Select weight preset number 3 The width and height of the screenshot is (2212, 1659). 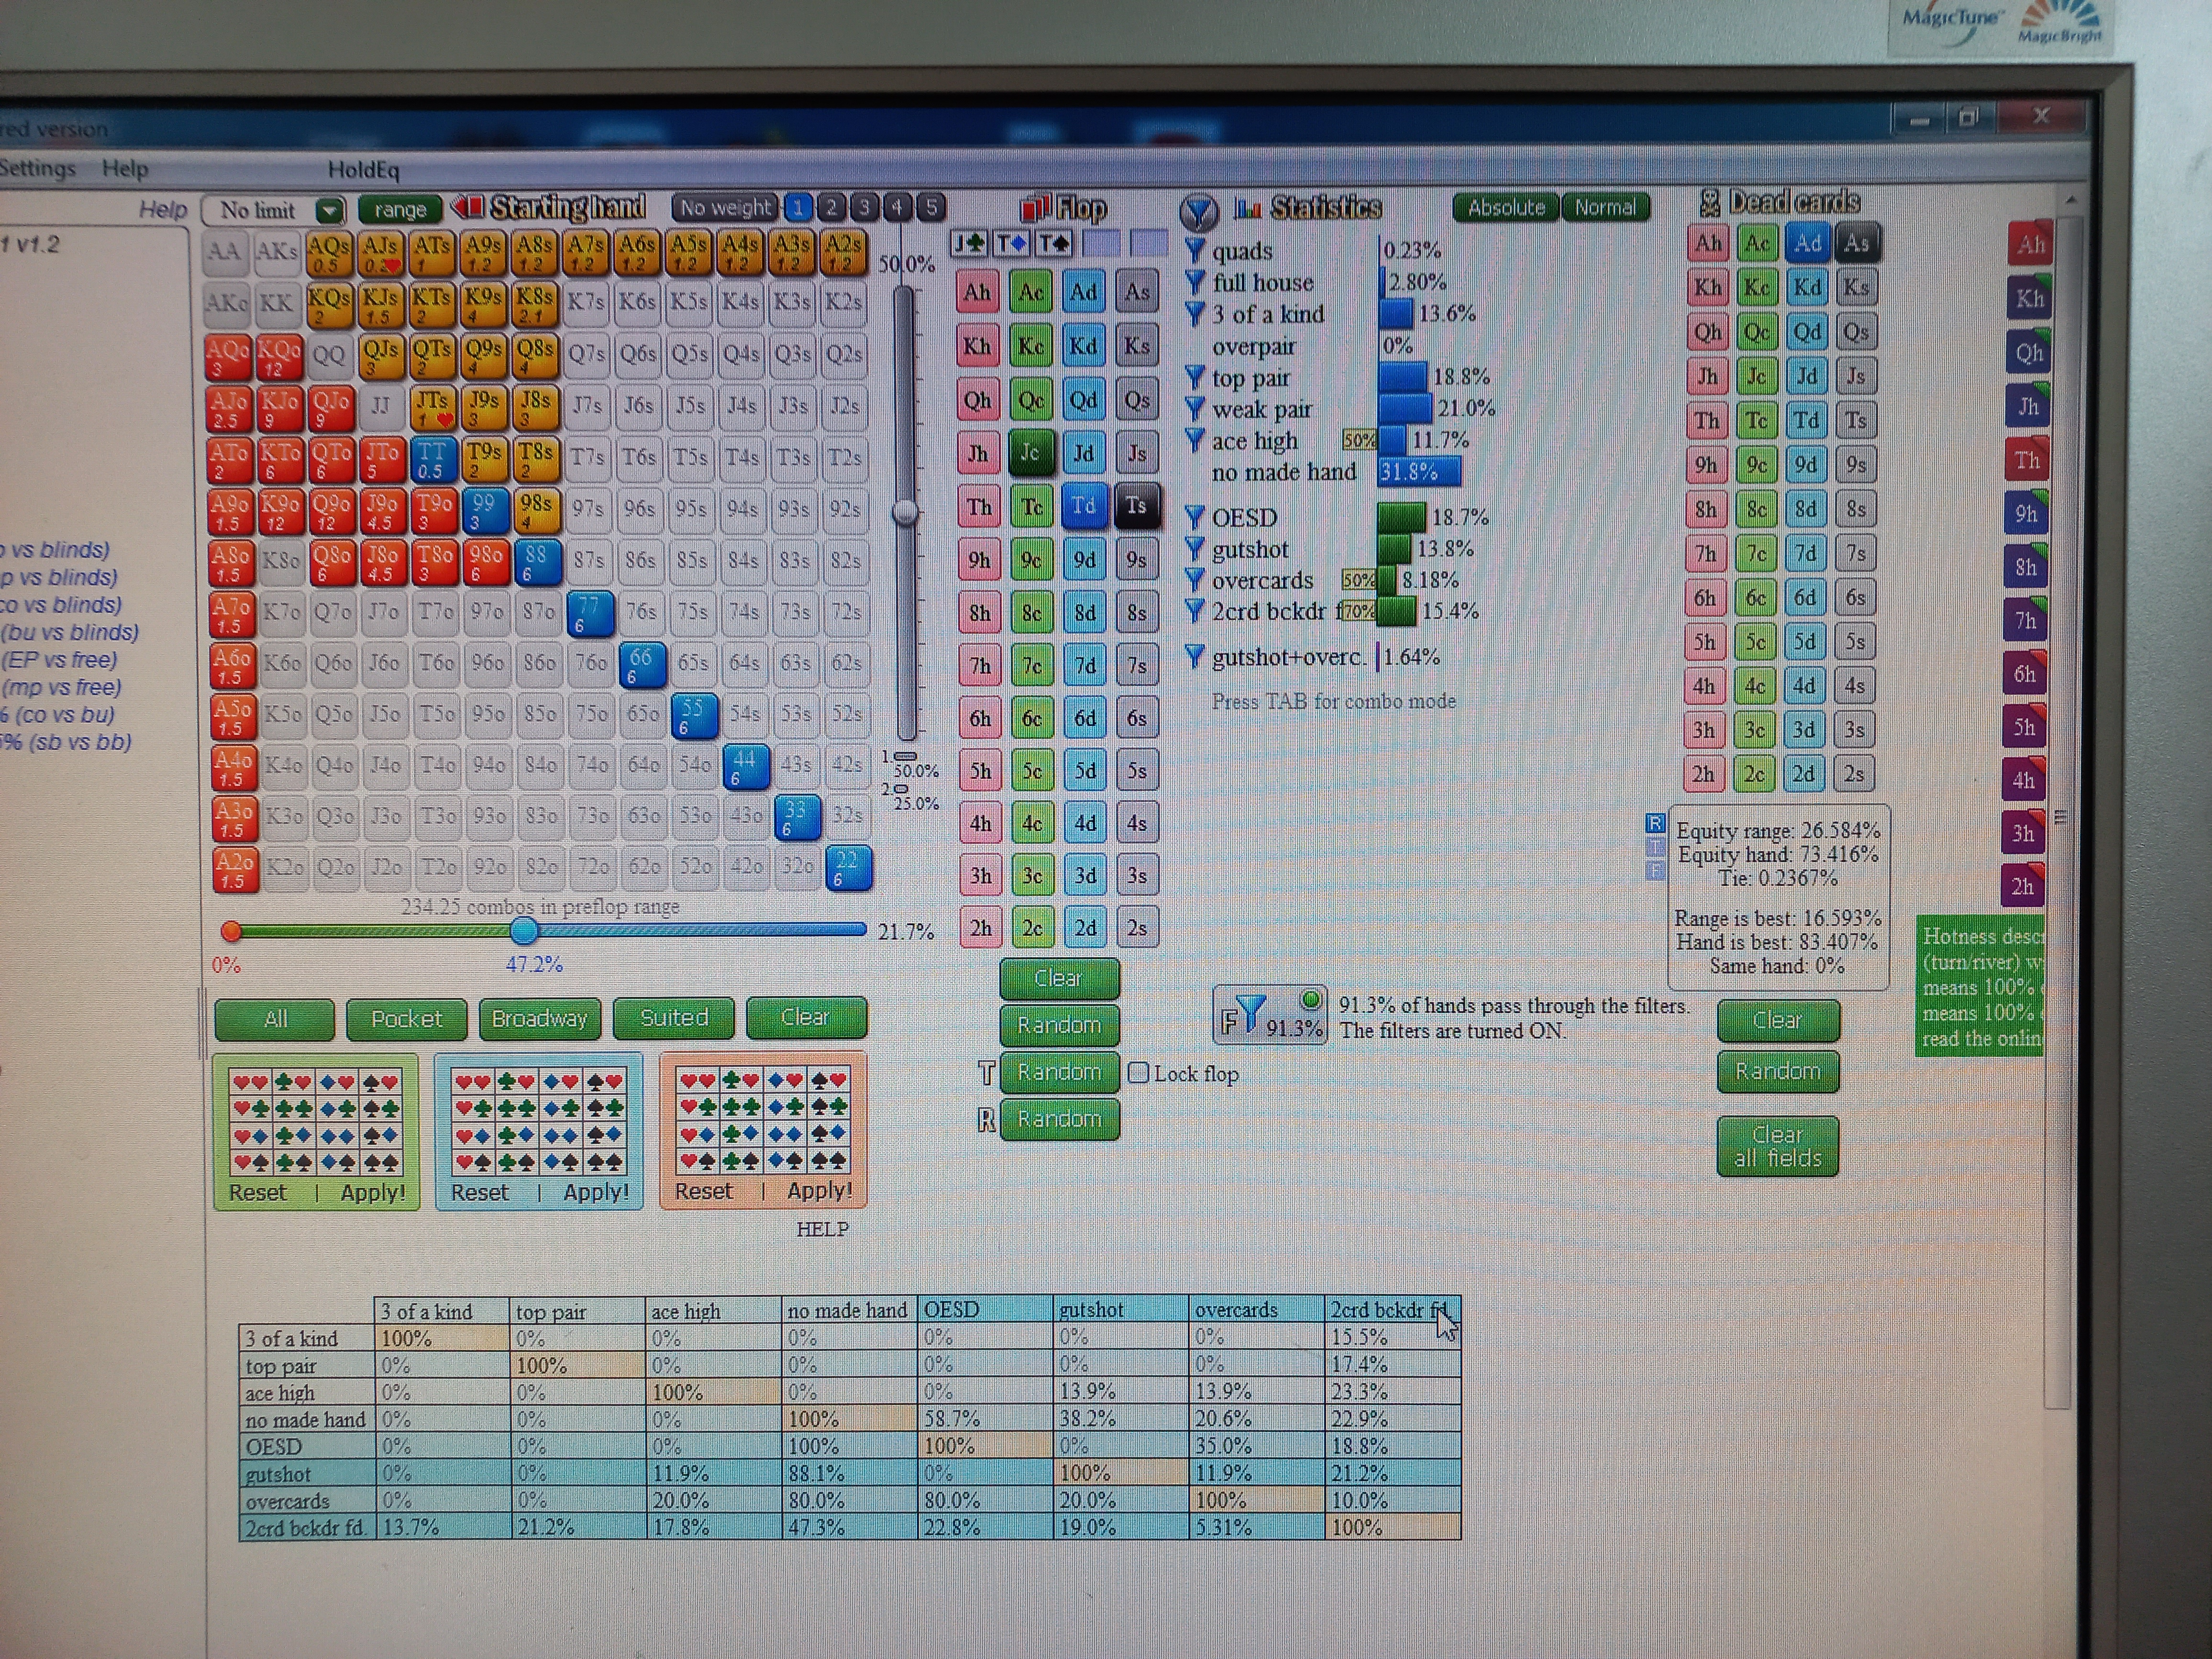[x=864, y=207]
